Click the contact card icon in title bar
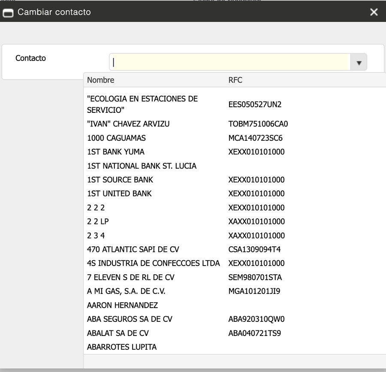 pos(8,12)
